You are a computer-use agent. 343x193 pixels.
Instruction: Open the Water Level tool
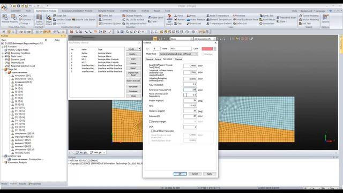(x=155, y=18)
